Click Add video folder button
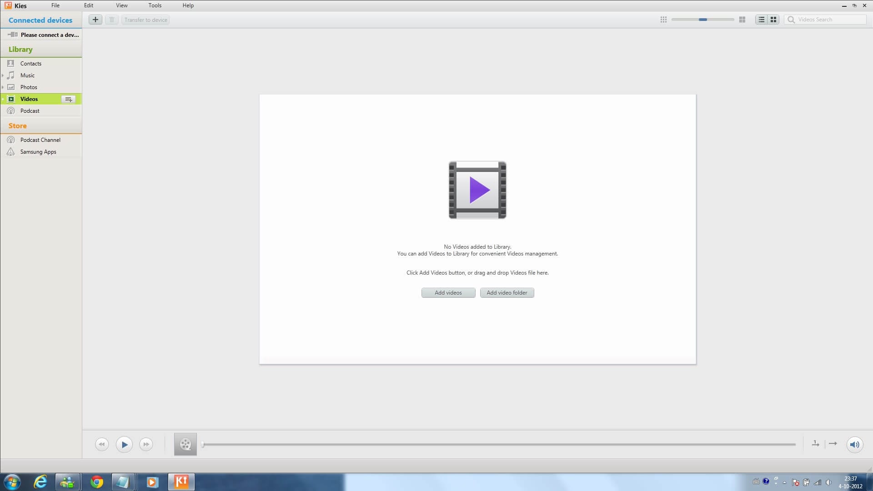The height and width of the screenshot is (491, 873). click(x=506, y=293)
